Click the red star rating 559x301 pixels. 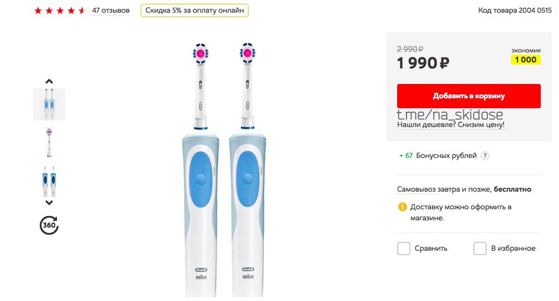point(60,10)
